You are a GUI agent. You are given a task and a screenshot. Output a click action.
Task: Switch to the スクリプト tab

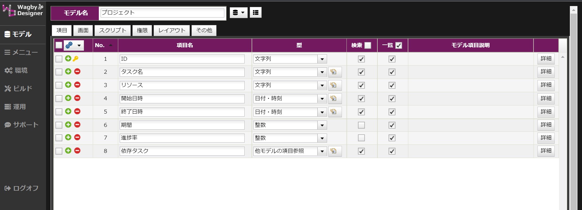click(x=112, y=30)
